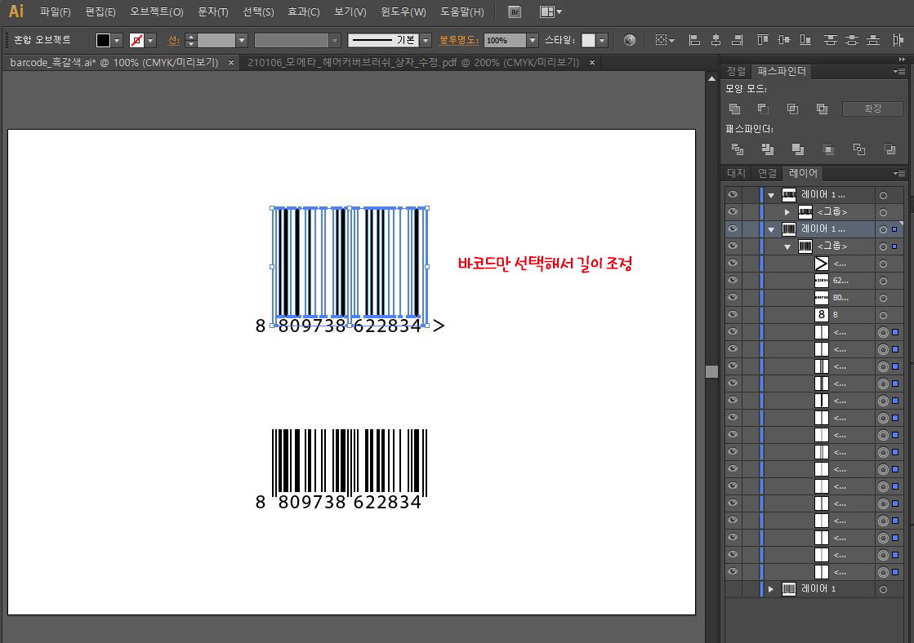This screenshot has width=914, height=643.
Task: Hide the first <그룹> sublayer
Action: click(733, 211)
